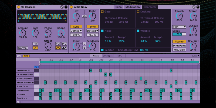Click the magnifier icon next to Fold
The width and height of the screenshot is (216, 108).
(x=19, y=56)
